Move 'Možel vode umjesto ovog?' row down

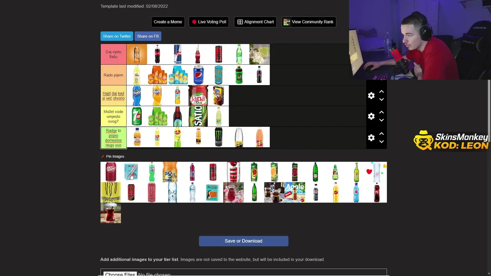[381, 120]
